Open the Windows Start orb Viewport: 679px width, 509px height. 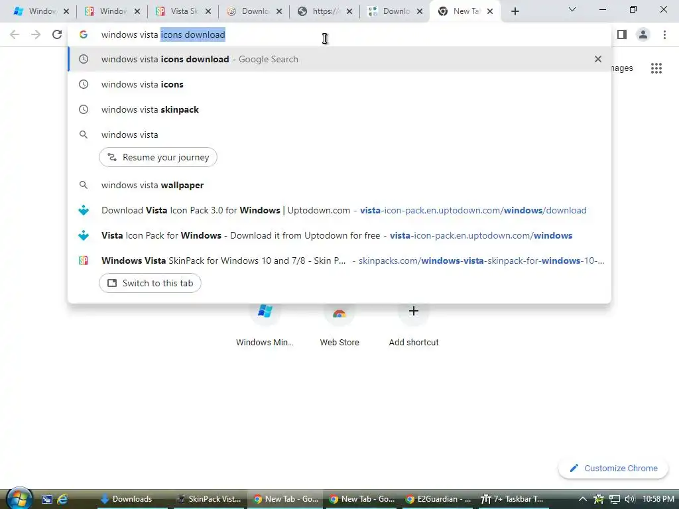coord(19,498)
